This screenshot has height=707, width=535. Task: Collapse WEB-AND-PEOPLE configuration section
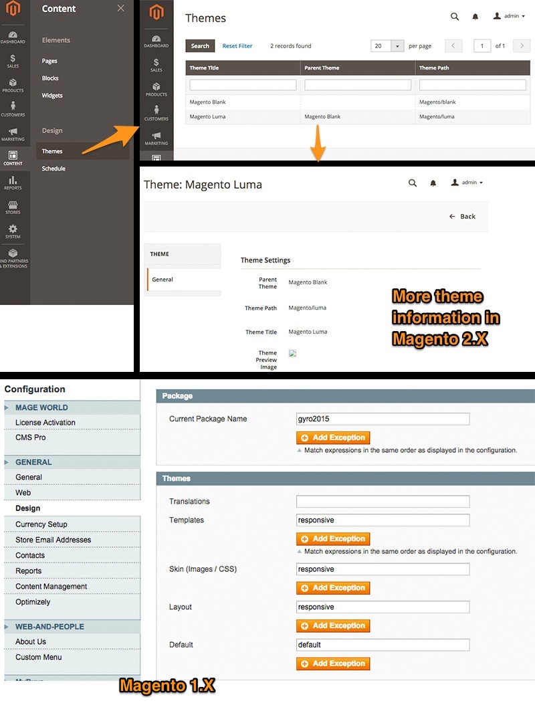point(72,627)
